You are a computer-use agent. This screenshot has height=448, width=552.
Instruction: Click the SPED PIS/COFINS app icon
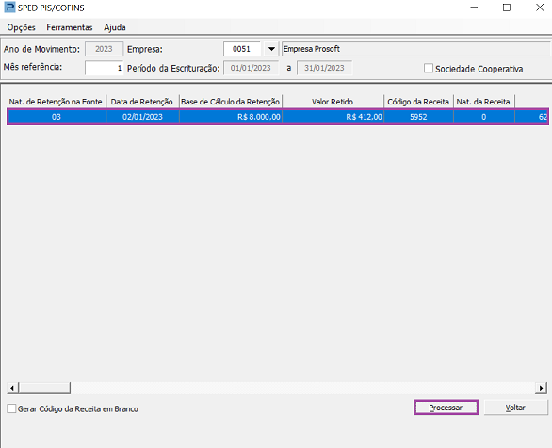[9, 8]
